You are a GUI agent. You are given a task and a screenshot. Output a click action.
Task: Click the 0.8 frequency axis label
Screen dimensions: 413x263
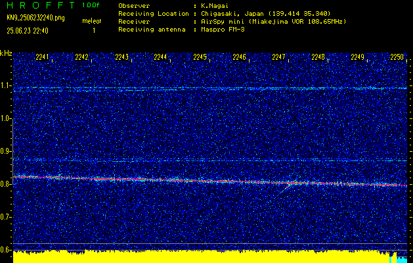point(5,184)
